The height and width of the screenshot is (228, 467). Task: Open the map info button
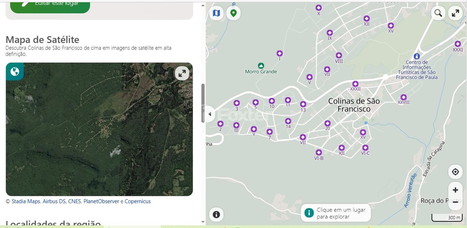[x=216, y=214]
